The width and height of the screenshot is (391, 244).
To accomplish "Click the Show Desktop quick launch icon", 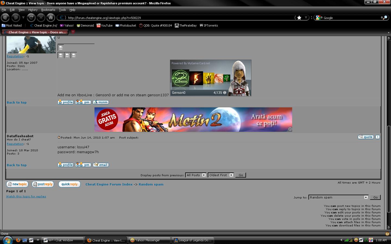I will click(x=25, y=240).
